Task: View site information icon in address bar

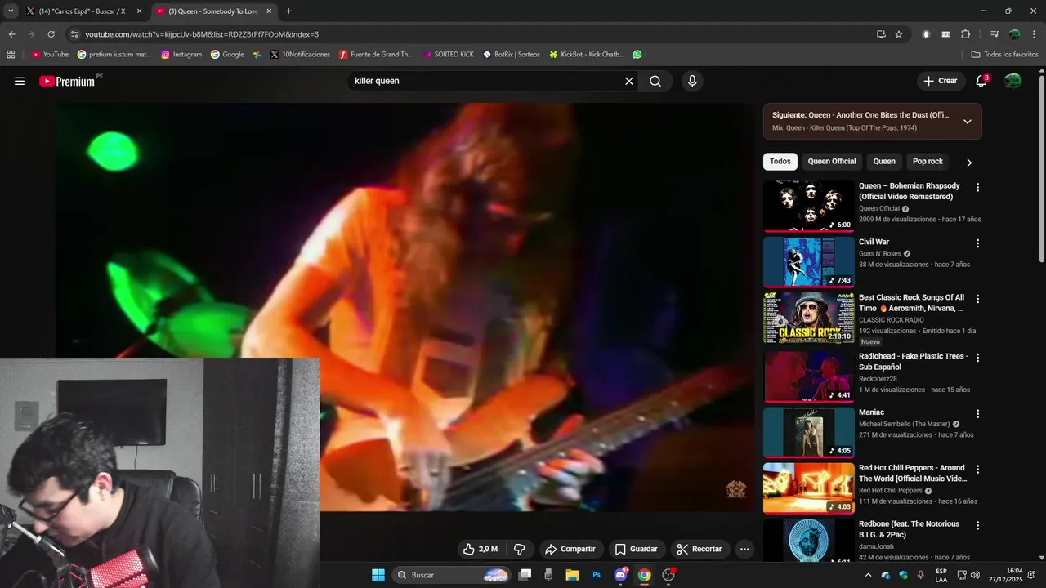Action: pos(74,34)
